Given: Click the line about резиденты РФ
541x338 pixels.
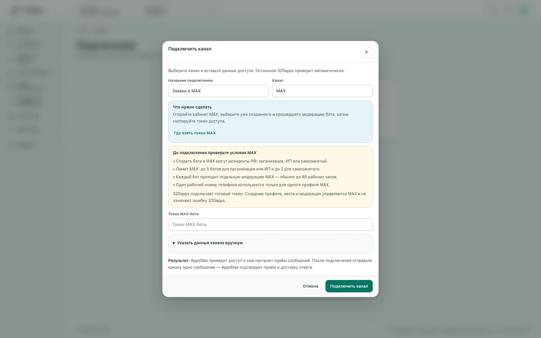Looking at the screenshot, I should coord(250,161).
